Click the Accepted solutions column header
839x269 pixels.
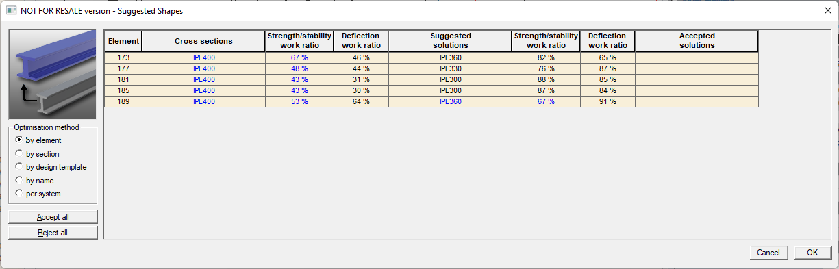tap(697, 41)
